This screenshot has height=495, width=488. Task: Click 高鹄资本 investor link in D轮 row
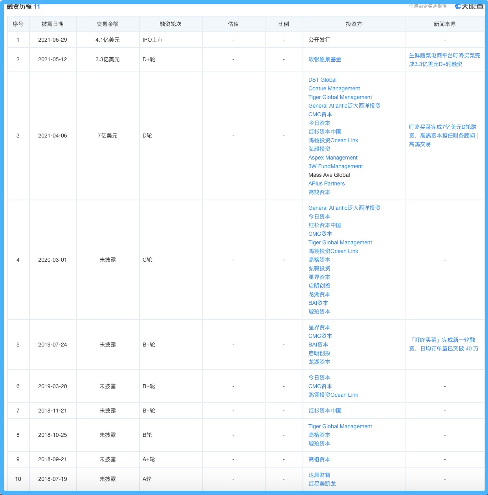[x=319, y=192]
